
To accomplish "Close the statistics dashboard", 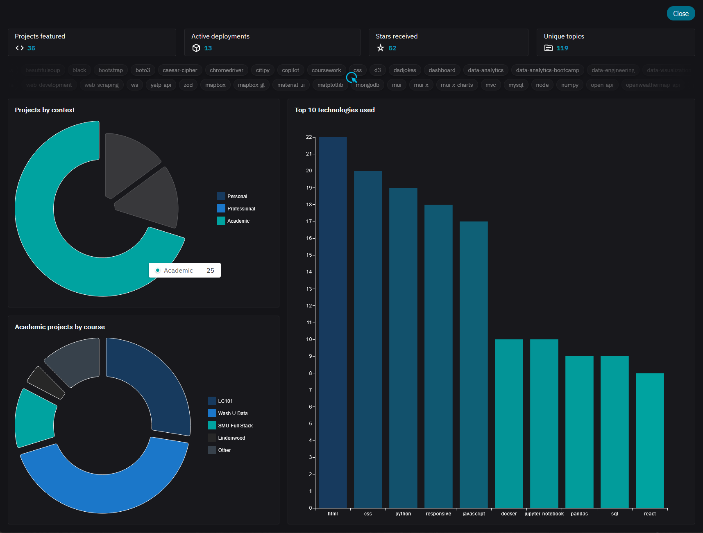I will (x=680, y=14).
